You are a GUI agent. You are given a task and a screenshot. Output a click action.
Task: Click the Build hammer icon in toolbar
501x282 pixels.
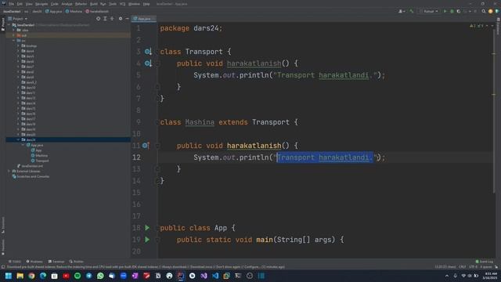coord(412,12)
